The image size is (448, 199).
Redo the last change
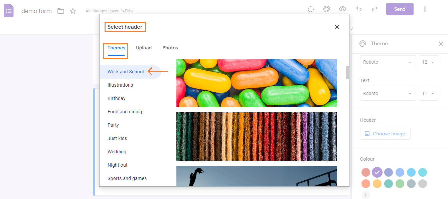tap(375, 9)
